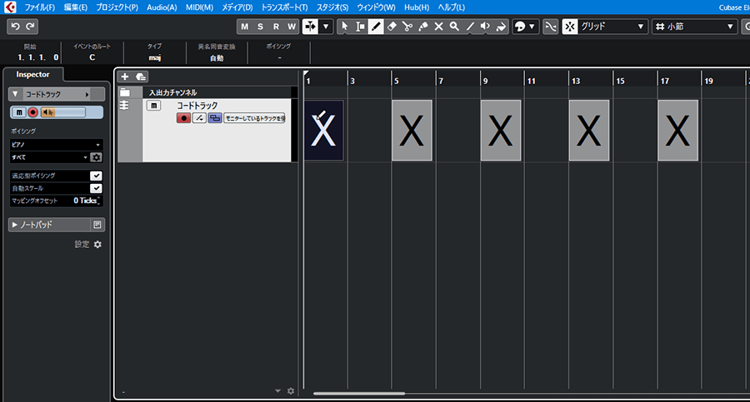This screenshot has width=750, height=402.
Task: Select the Color paint bucket tool
Action: 501,27
